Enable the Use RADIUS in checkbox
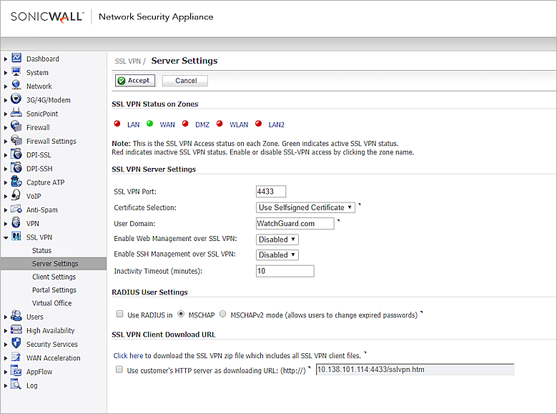 119,314
